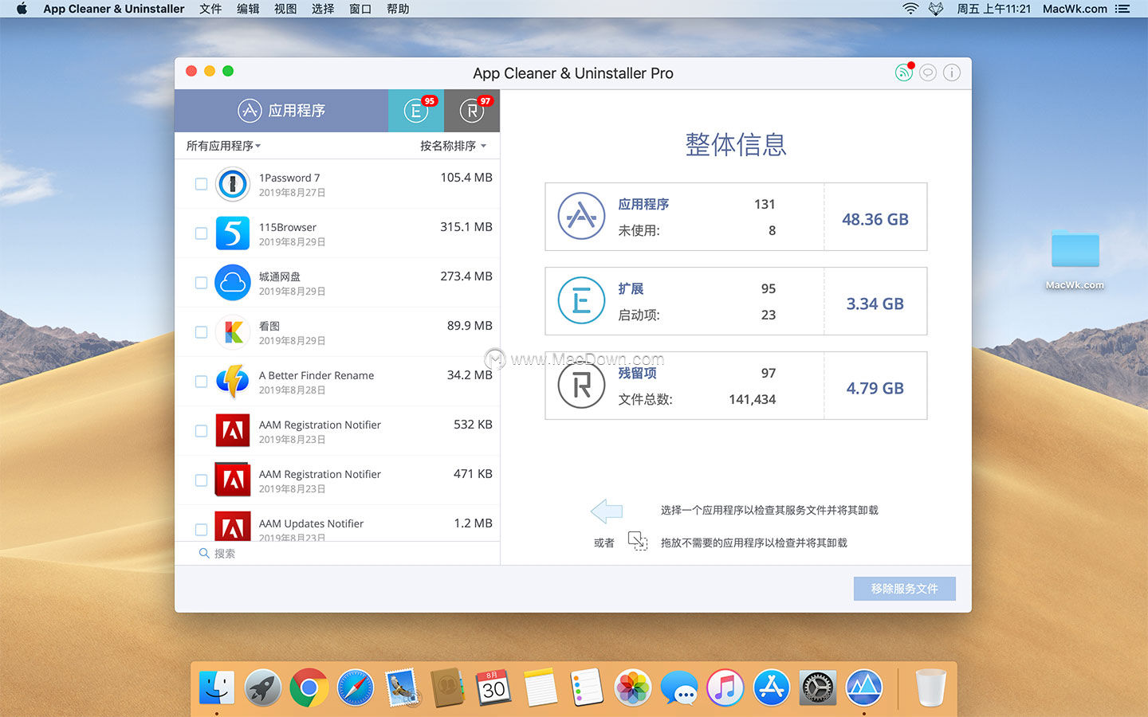
Task: Open System Preferences in the Dock
Action: [818, 688]
